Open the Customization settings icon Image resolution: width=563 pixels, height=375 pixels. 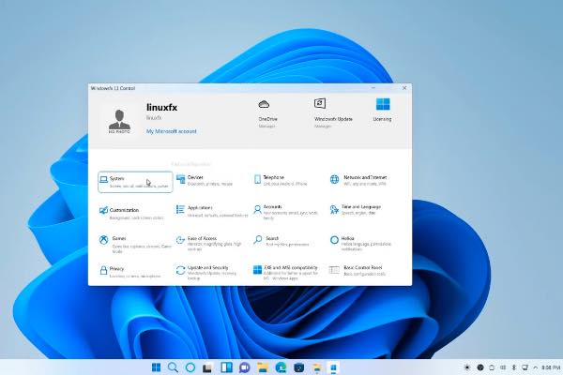tap(103, 211)
